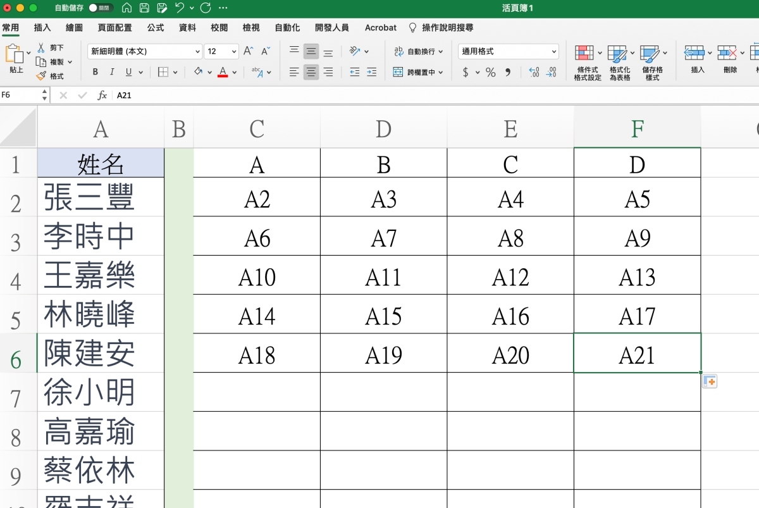Viewport: 759px width, 508px height.
Task: Toggle align text left
Action: 294,72
